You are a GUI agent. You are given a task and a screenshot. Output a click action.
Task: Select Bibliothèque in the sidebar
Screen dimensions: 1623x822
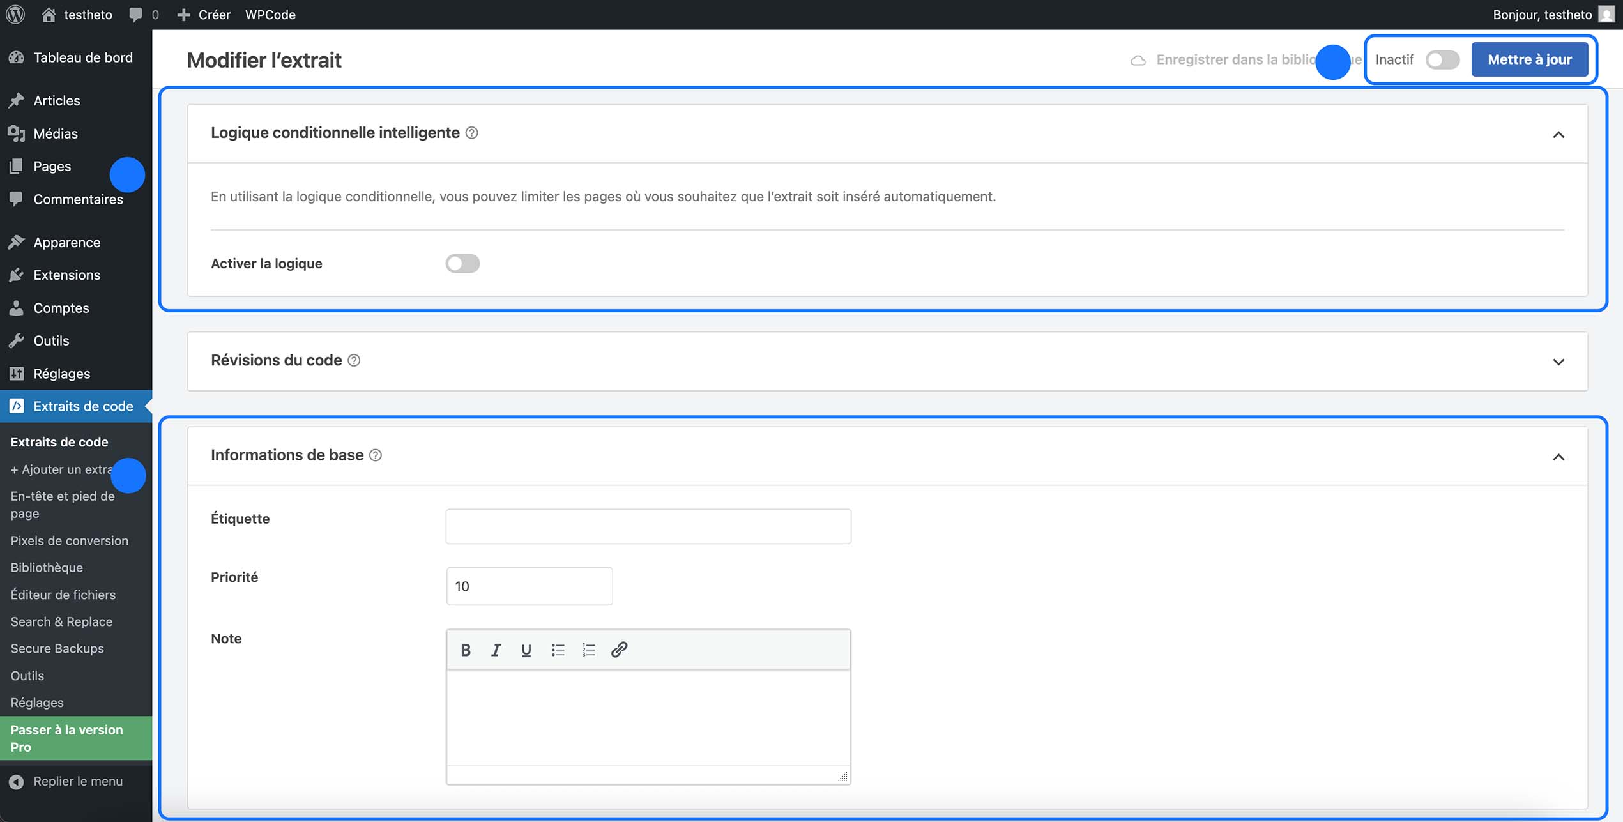(x=46, y=567)
